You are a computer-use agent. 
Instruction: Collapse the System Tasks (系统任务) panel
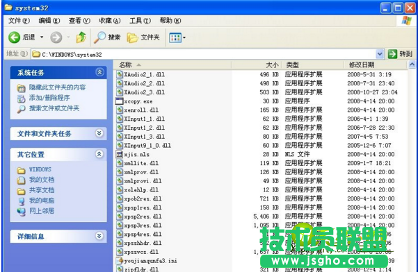click(99, 72)
